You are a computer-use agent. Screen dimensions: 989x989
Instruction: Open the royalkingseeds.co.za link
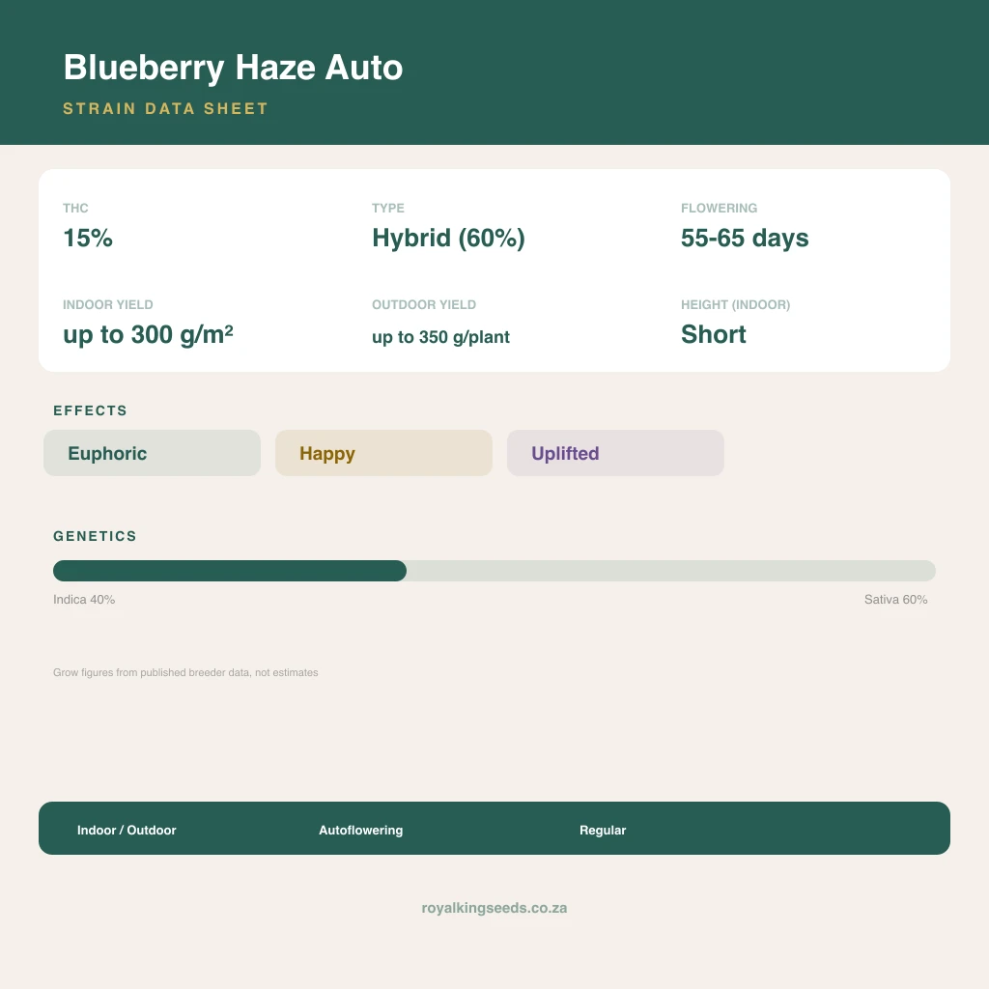494,908
